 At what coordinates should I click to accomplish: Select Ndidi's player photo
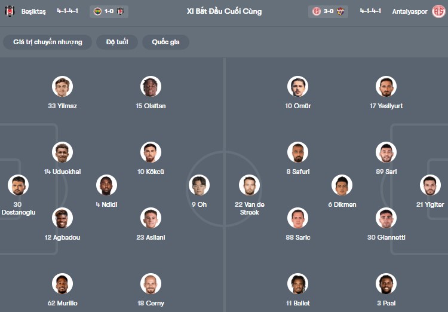point(106,185)
